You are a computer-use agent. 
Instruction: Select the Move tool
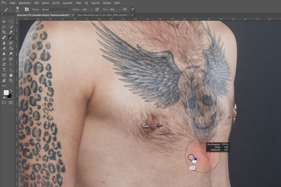[x=4, y=22]
